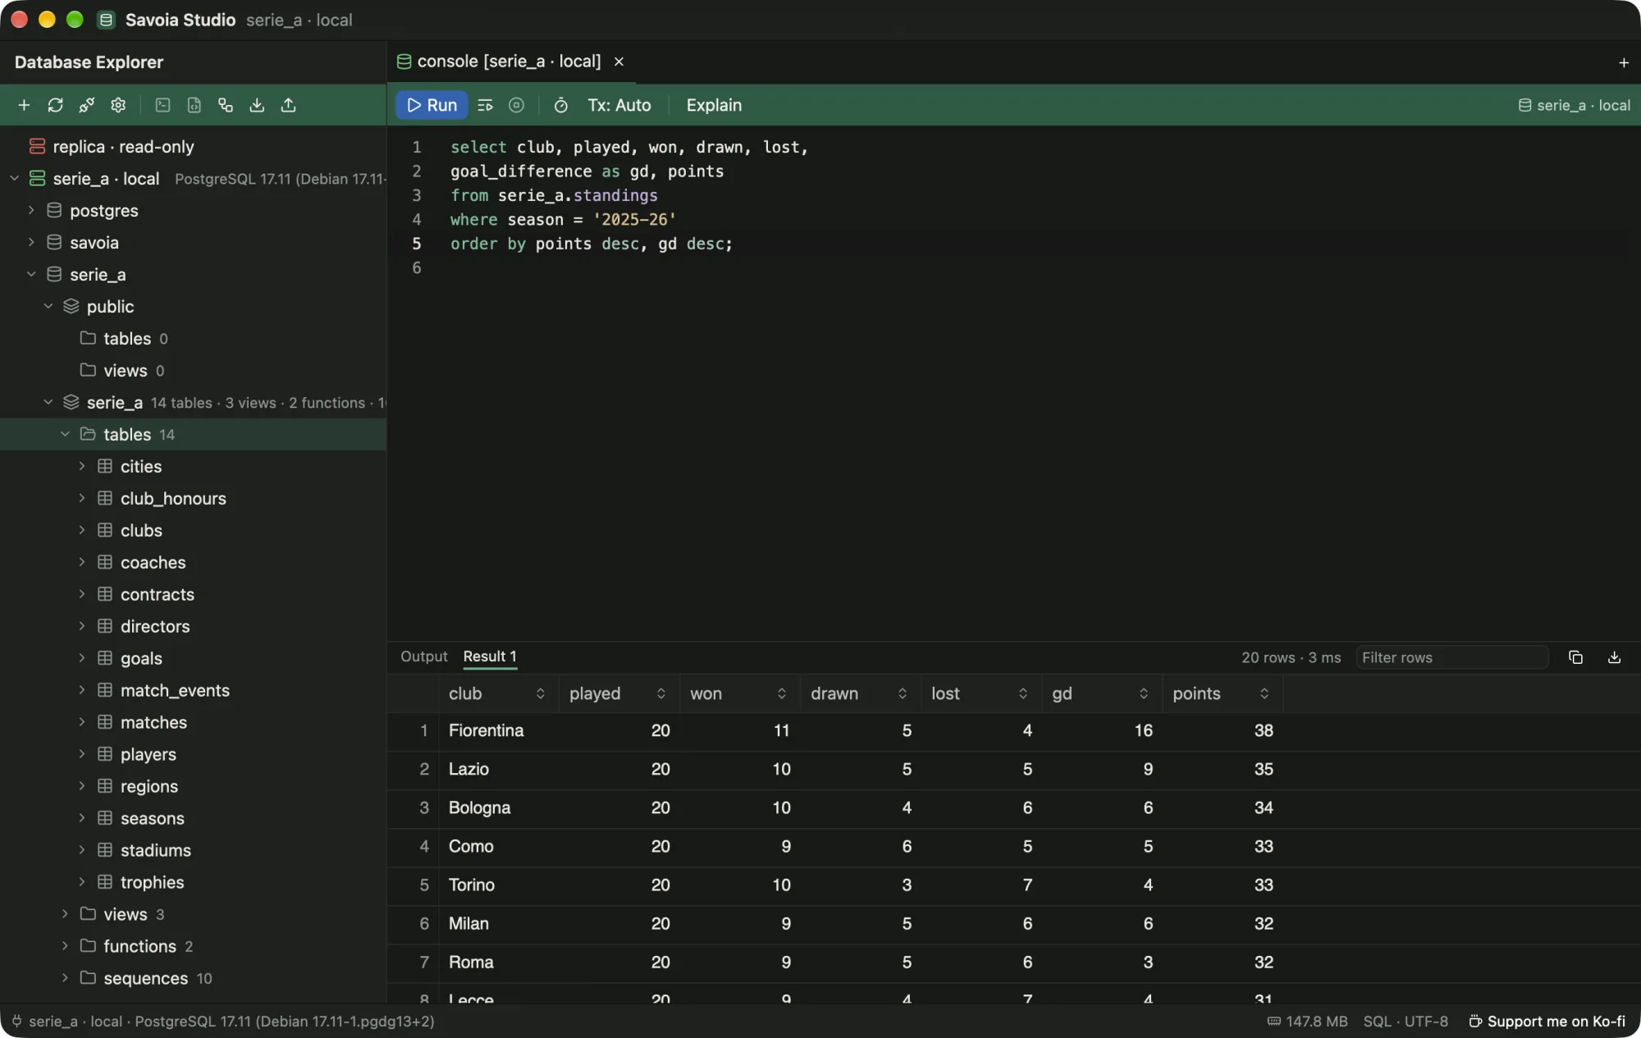Expand the views 3 folder
Viewport: 1641px width, 1038px height.
[65, 914]
